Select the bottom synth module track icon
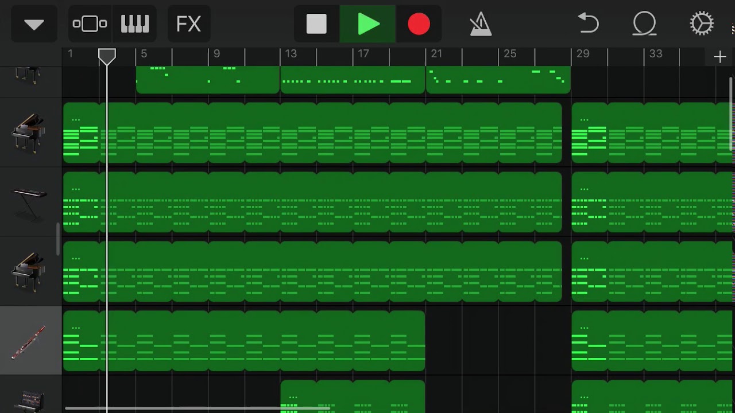 29,400
